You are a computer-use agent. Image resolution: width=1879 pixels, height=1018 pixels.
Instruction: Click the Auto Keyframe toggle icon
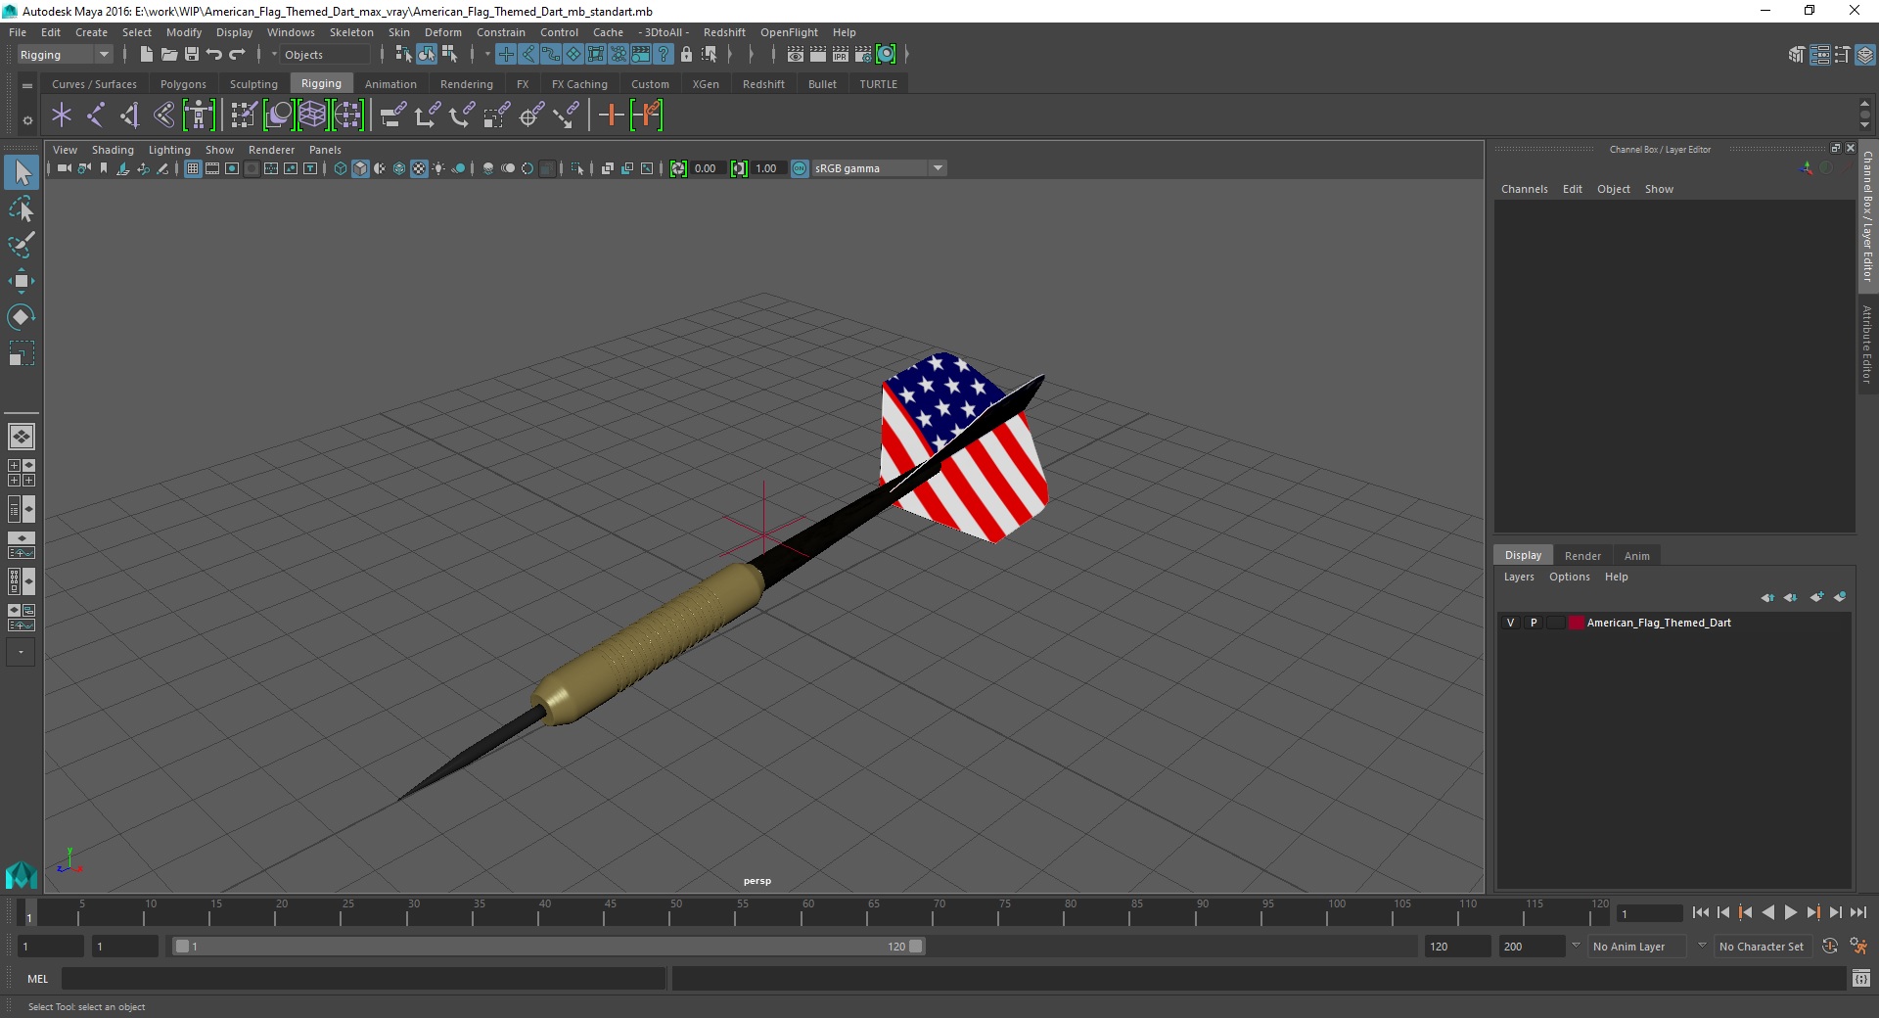tap(1830, 947)
